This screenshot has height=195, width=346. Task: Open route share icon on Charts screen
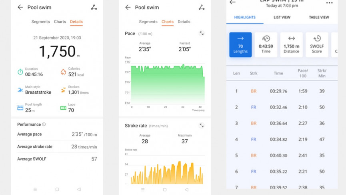tap(202, 8)
